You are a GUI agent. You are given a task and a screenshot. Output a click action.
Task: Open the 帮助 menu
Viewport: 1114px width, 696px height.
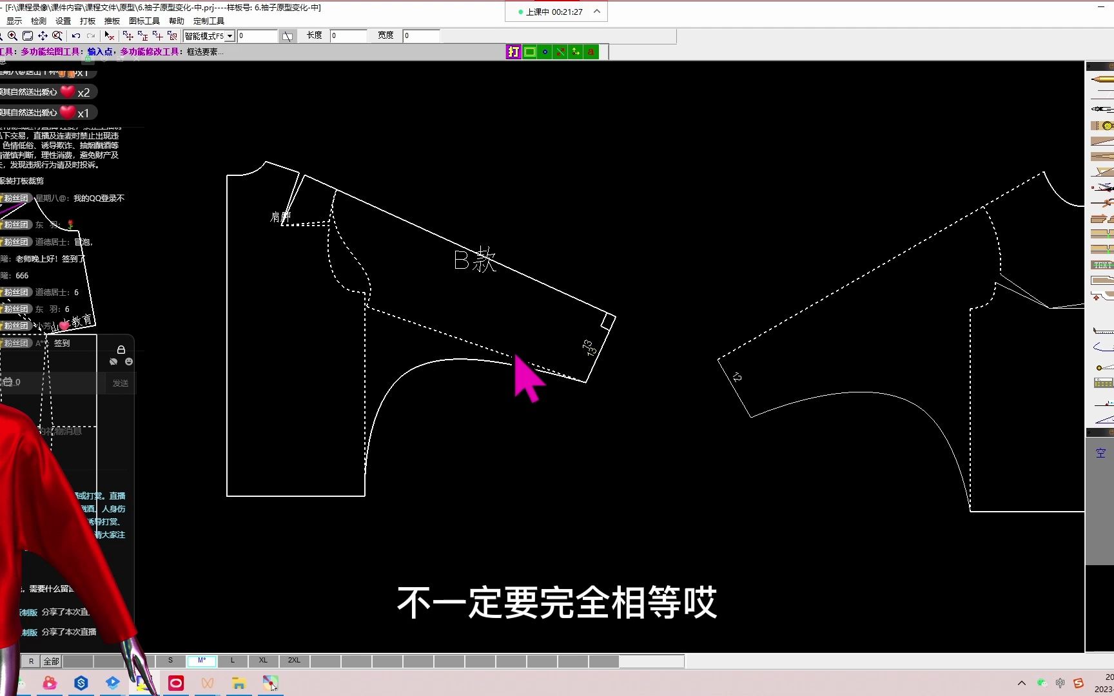(x=177, y=21)
